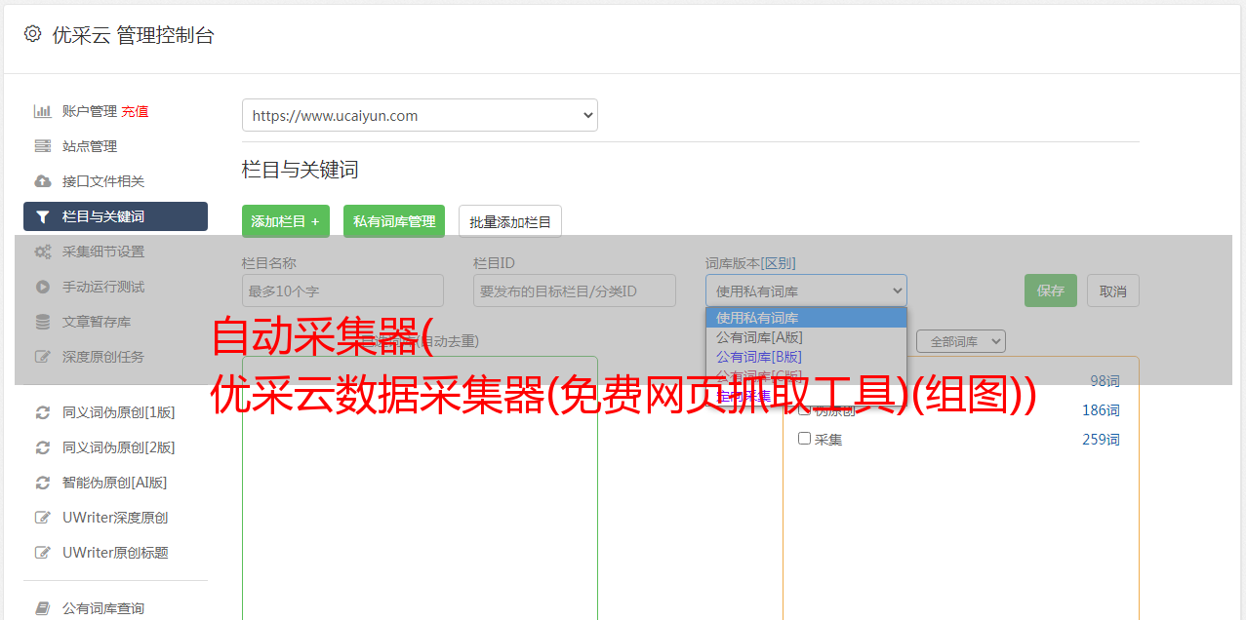This screenshot has width=1246, height=620.
Task: Click the refresh icon beside 同义词伪原创[2版]
Action: 43,447
